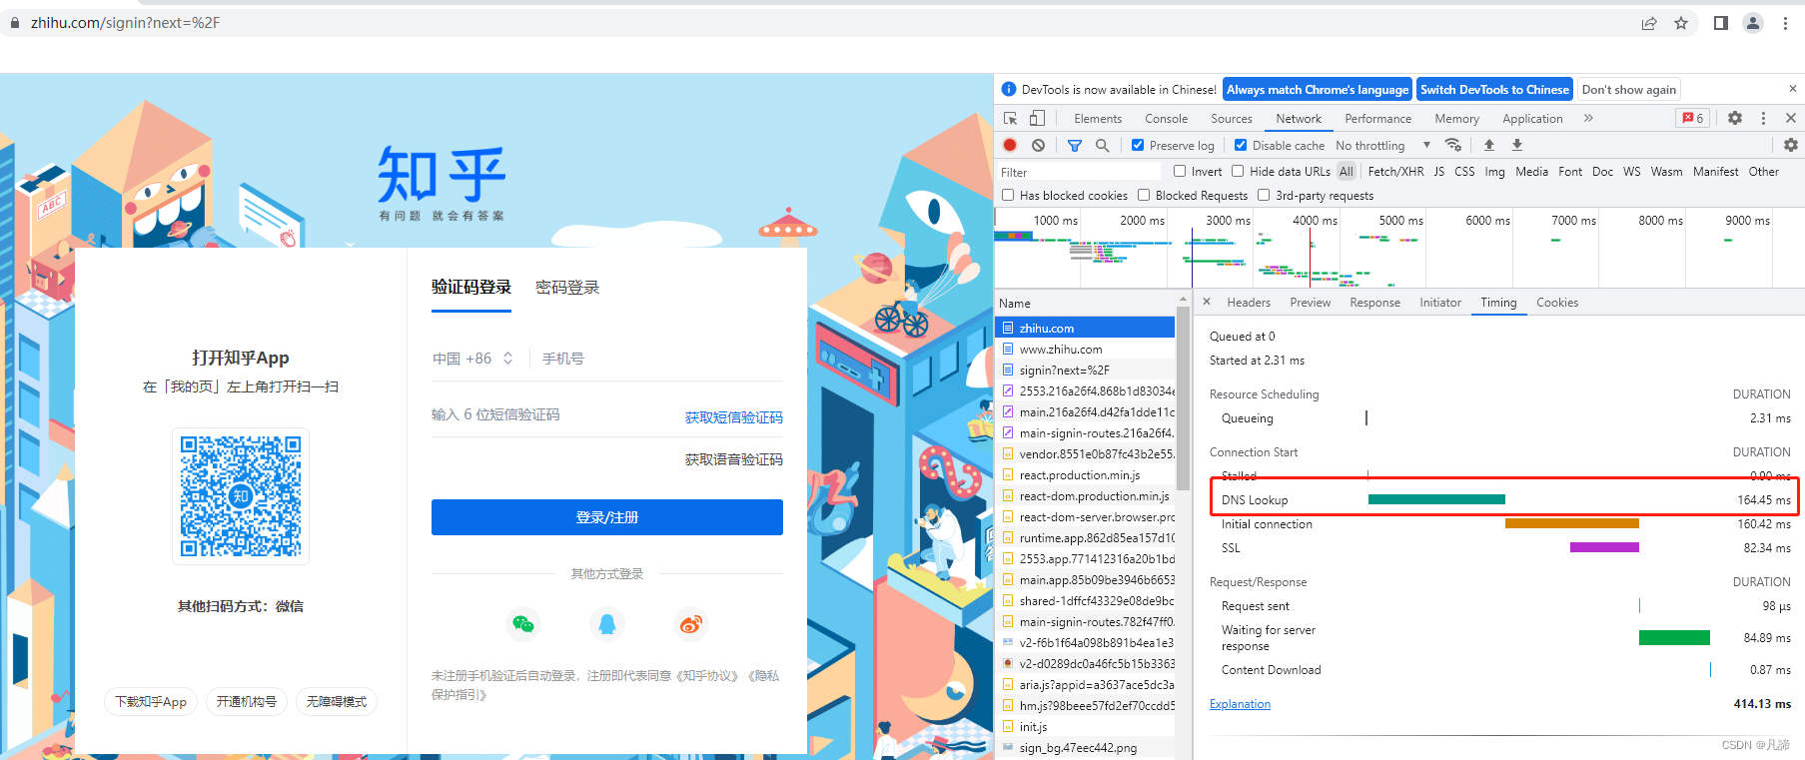Click 下载知乎App button
The height and width of the screenshot is (760, 1805).
pyautogui.click(x=151, y=701)
